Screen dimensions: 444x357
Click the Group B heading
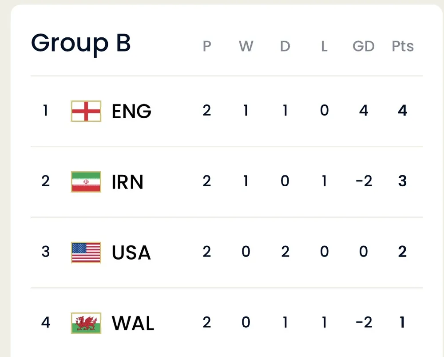coord(81,44)
